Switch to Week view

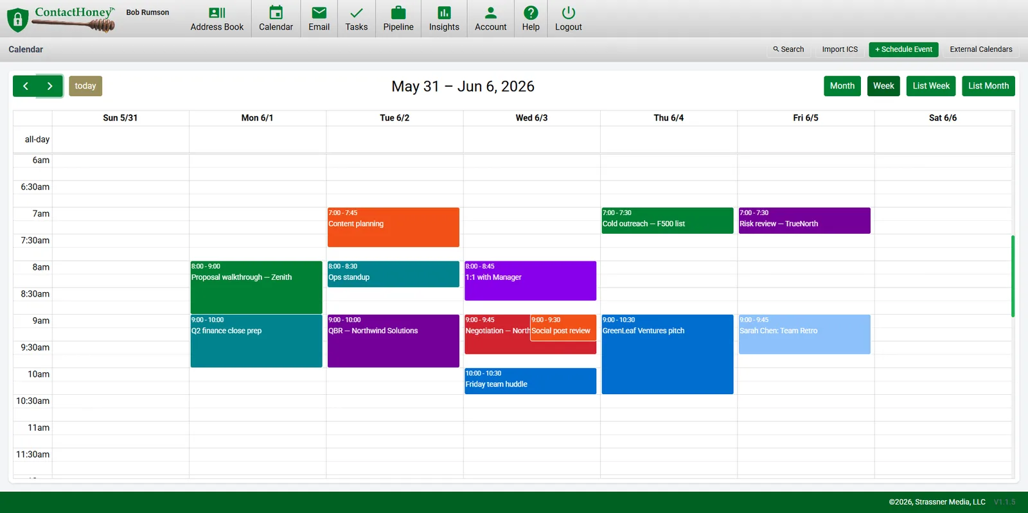point(883,86)
